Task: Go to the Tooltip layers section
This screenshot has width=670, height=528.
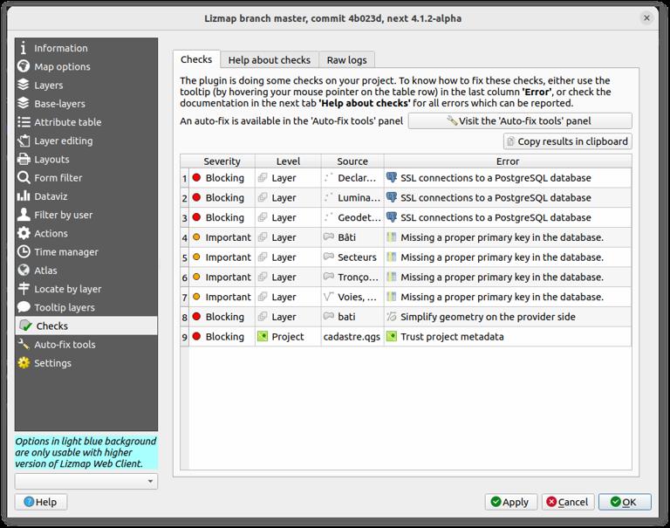Action: [65, 307]
